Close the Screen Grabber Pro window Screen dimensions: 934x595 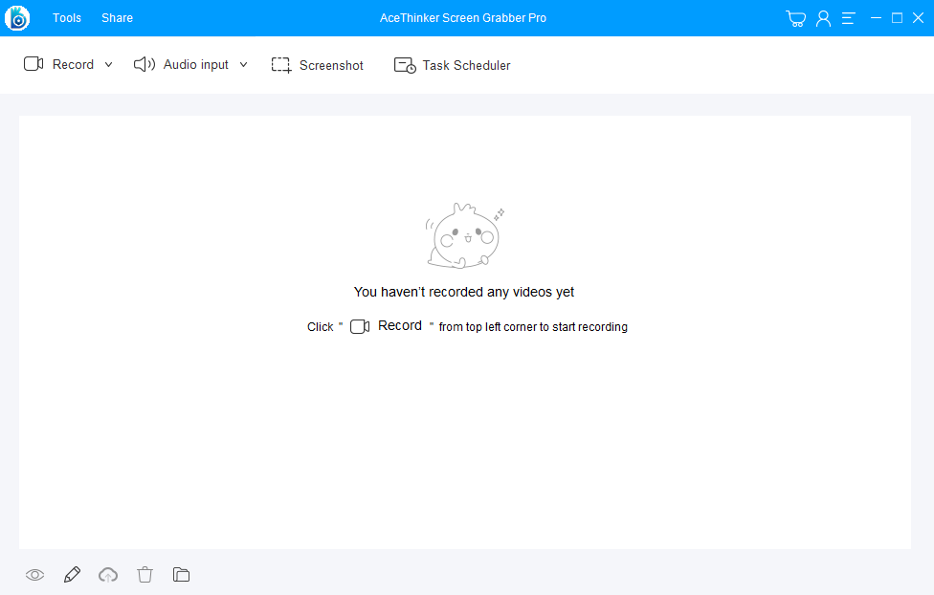click(x=919, y=18)
